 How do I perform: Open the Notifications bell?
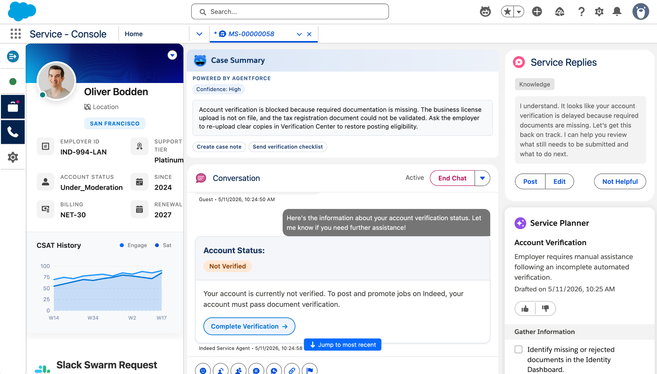click(617, 12)
